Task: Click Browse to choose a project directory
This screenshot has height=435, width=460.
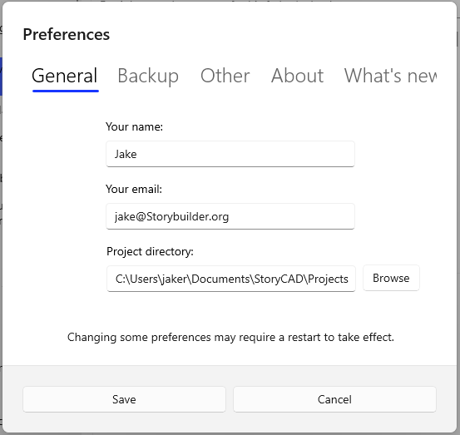Action: [391, 278]
